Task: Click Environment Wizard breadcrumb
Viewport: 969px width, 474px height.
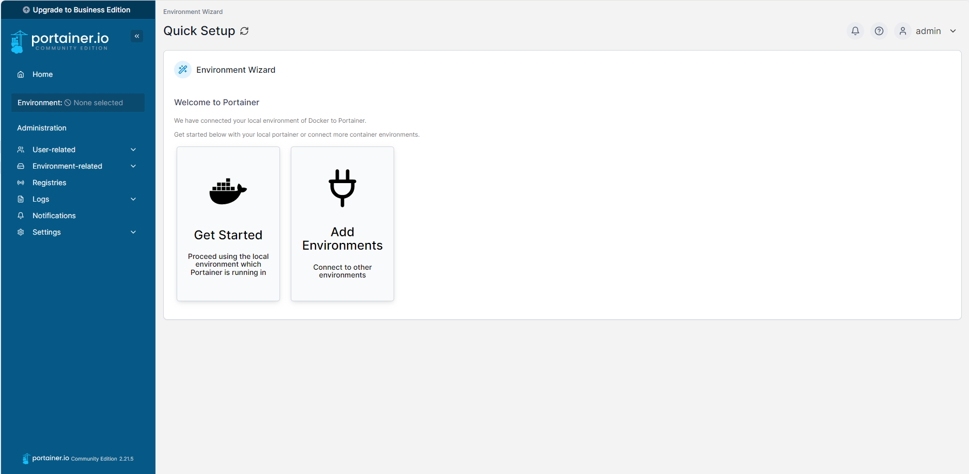Action: (x=193, y=11)
